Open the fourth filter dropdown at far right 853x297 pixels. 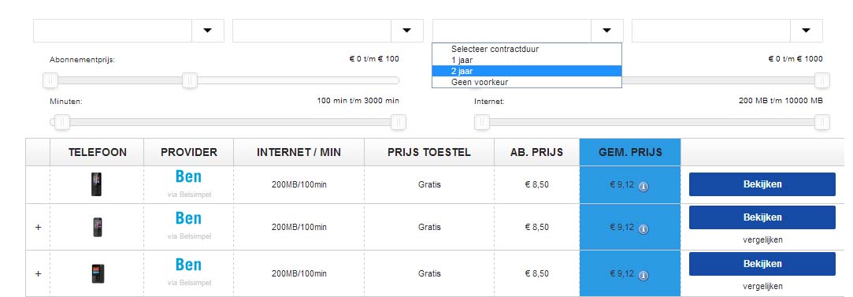coord(807,31)
